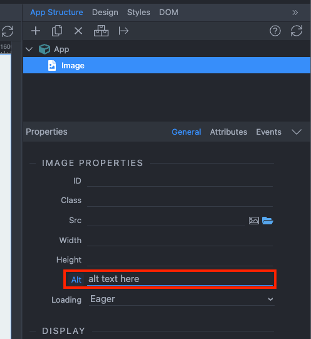Open the Attributes properties tab
The image size is (311, 339).
(228, 132)
